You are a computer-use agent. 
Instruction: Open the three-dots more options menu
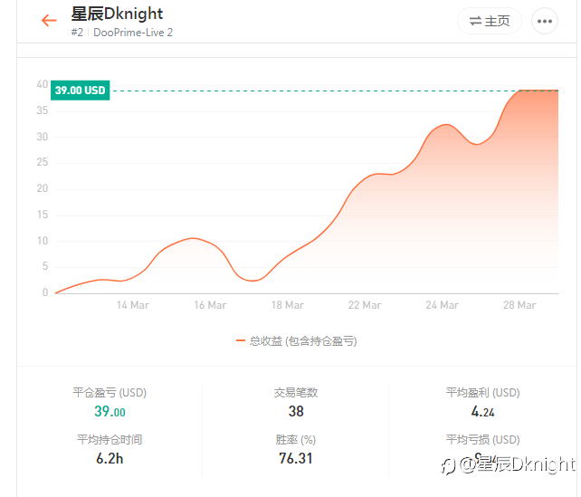pos(544,21)
